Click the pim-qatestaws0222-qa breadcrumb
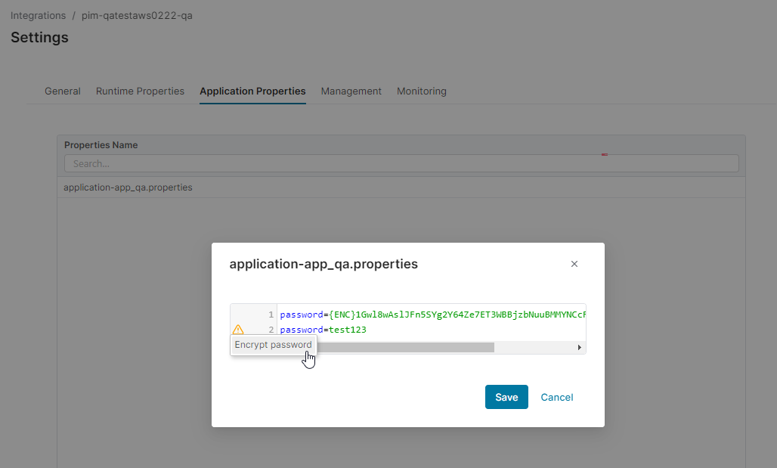Image resolution: width=777 pixels, height=468 pixels. 137,15
